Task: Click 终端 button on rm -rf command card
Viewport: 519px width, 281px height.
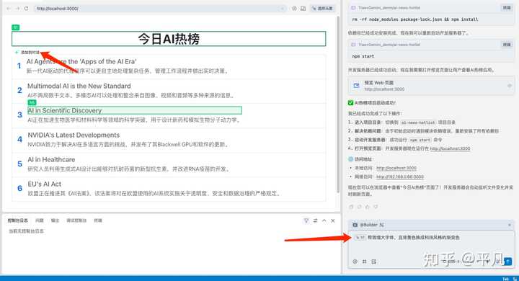Action: [x=507, y=8]
